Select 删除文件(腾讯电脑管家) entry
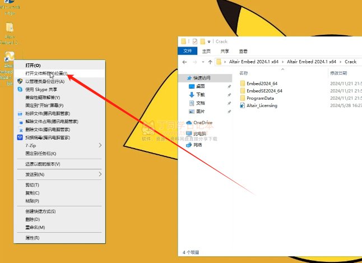This screenshot has width=362, height=263. [48, 130]
